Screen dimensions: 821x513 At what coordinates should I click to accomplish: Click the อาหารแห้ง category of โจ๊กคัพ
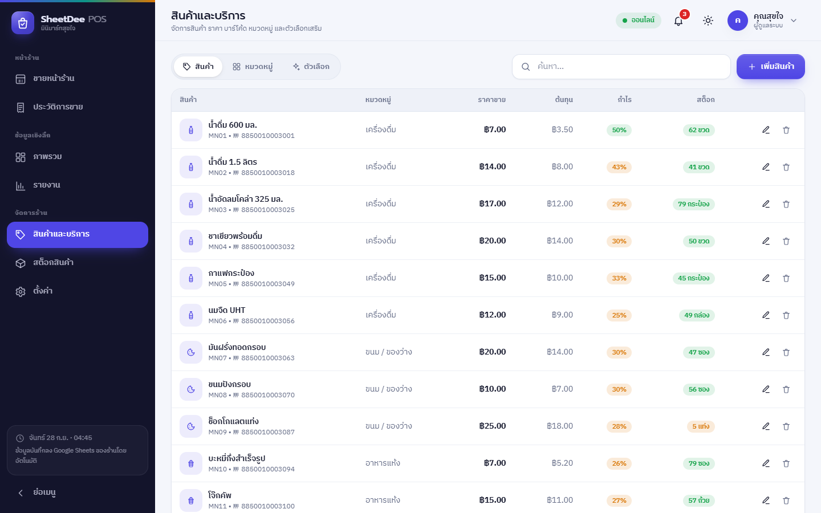[x=383, y=500]
